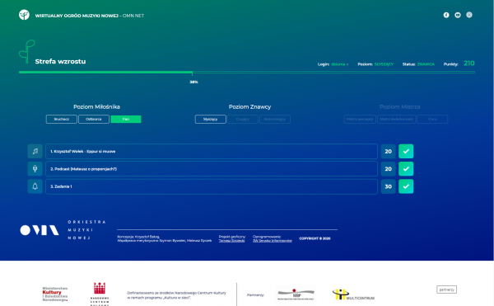This screenshot has width=494, height=306.
Task: Toggle the checkmark for the Podcast item
Action: coord(406,169)
